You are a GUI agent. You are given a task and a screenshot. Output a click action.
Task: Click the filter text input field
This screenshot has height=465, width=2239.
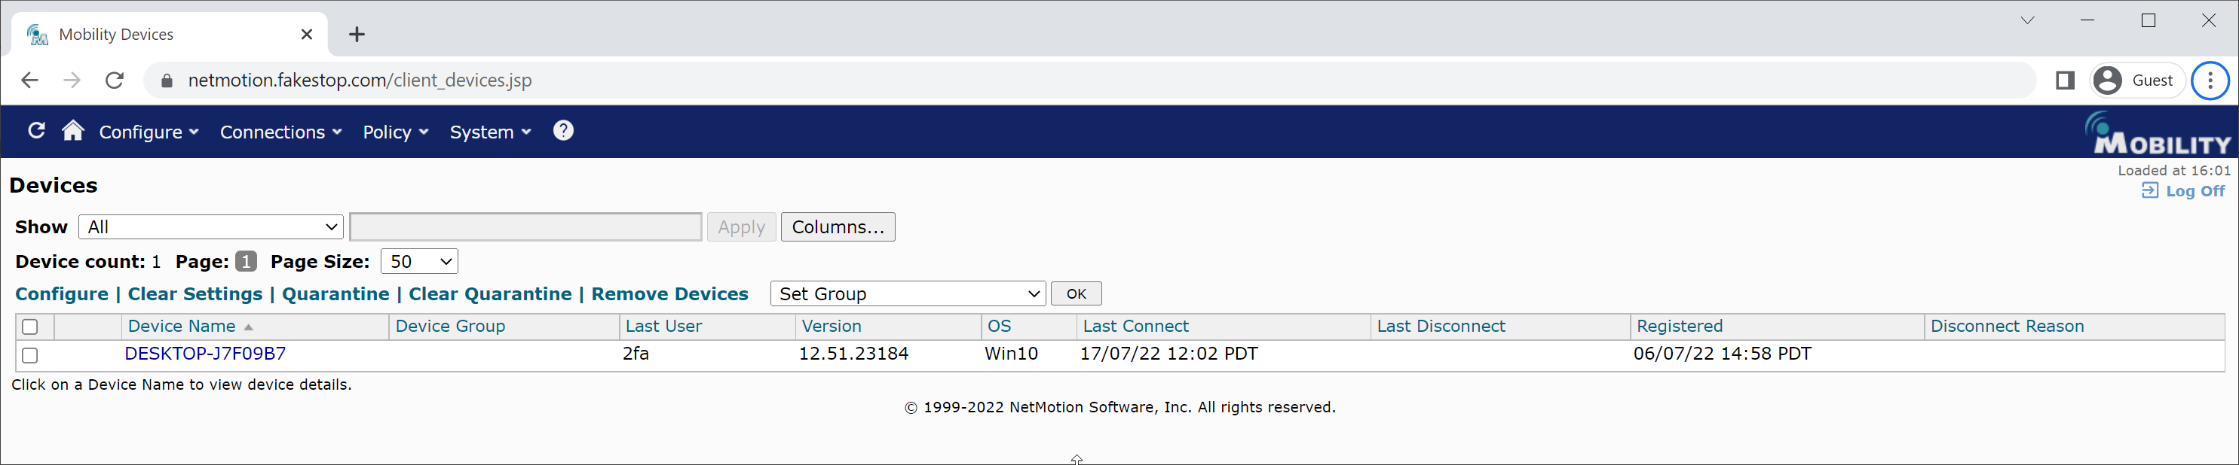click(525, 227)
